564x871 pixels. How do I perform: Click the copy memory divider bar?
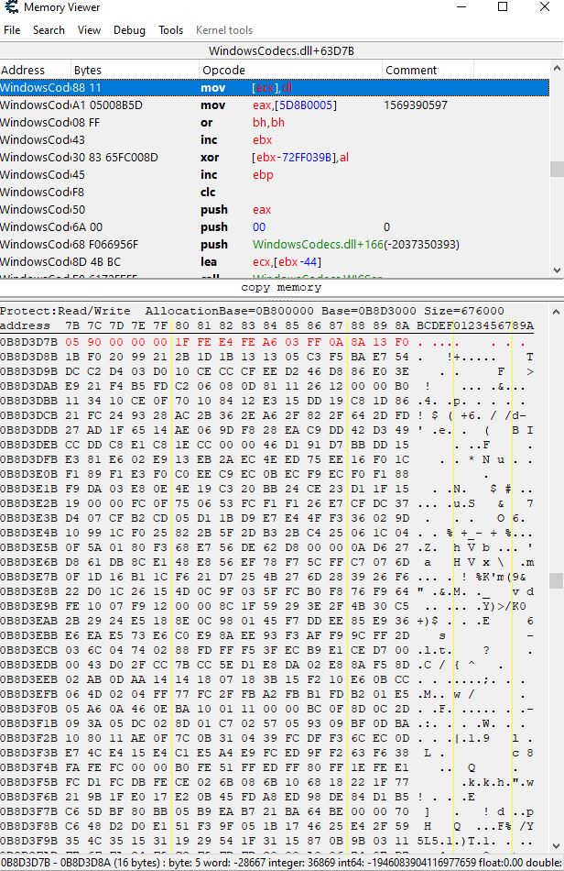click(282, 288)
